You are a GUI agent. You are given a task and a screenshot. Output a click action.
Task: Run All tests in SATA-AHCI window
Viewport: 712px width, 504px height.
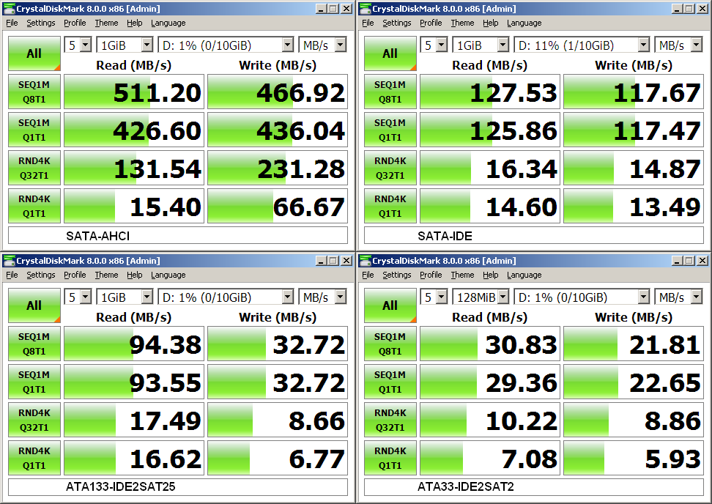(34, 53)
